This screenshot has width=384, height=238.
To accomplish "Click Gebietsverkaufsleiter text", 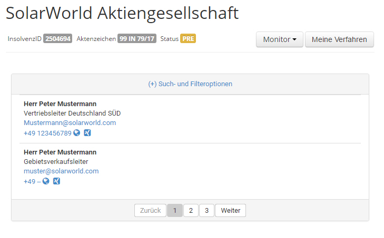I will (x=56, y=162).
